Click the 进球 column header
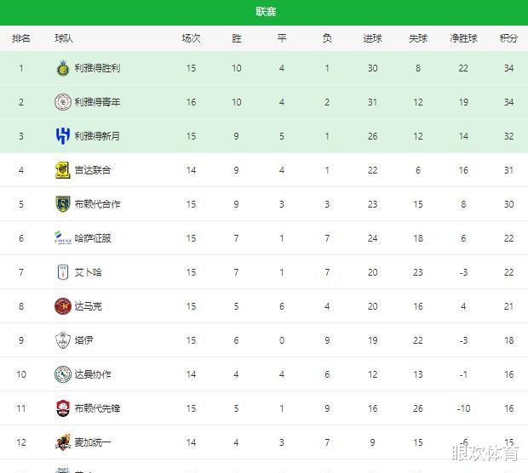The height and width of the screenshot is (473, 528). coord(372,38)
